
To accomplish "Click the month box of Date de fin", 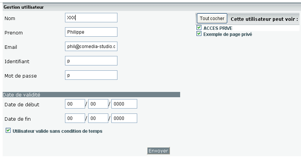I will click(x=98, y=118).
